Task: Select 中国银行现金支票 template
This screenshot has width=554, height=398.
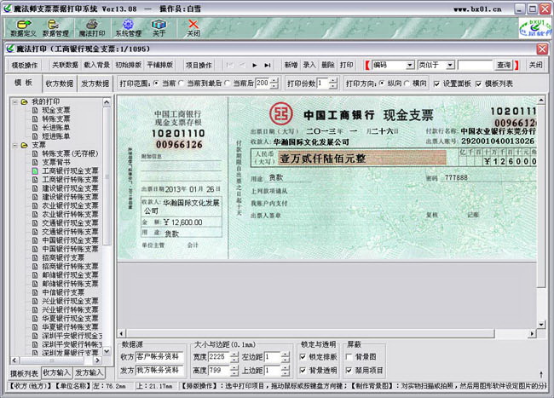Action: (x=70, y=240)
